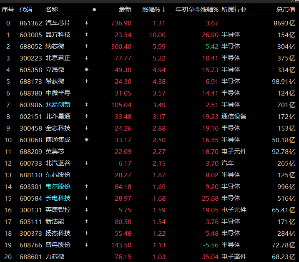
Task: Open stock 北汽蓝谷
Action: click(58, 163)
